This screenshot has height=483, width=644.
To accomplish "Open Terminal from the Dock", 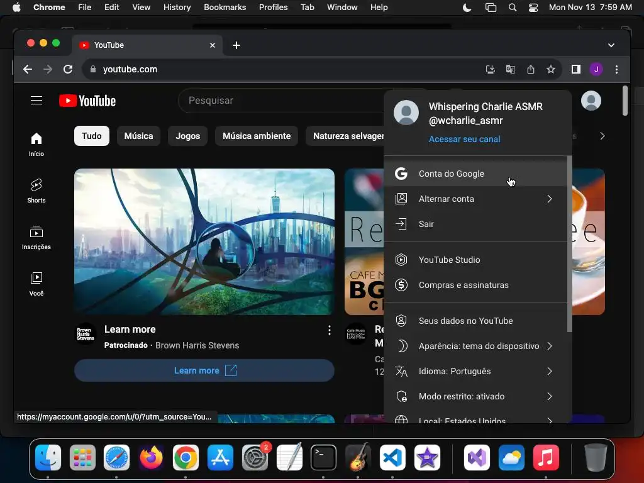I will [x=323, y=457].
